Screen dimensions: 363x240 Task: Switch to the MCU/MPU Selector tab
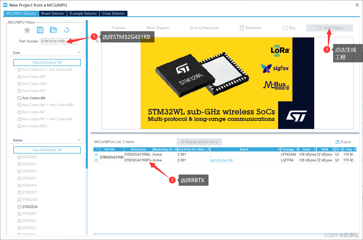point(21,13)
